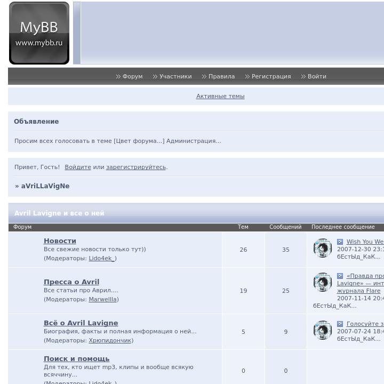This screenshot has height=384, width=384.
Task: Click last-post icon beside Голосуйте з
Action: tap(340, 324)
